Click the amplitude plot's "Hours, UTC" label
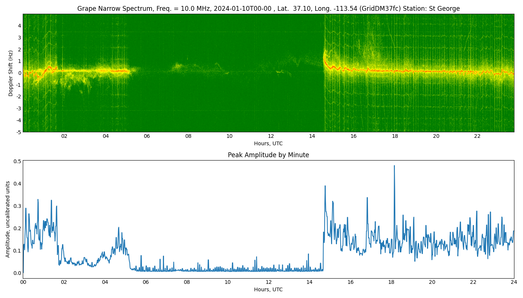The width and height of the screenshot is (523, 298). (x=268, y=289)
